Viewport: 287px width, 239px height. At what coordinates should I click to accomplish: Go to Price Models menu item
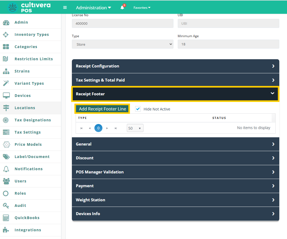click(28, 144)
